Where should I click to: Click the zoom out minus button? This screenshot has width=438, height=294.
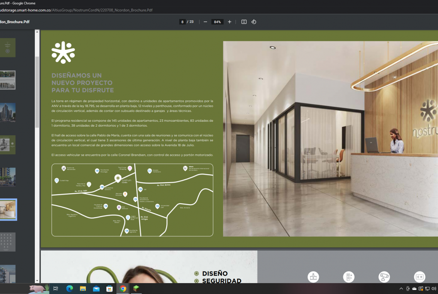[205, 22]
